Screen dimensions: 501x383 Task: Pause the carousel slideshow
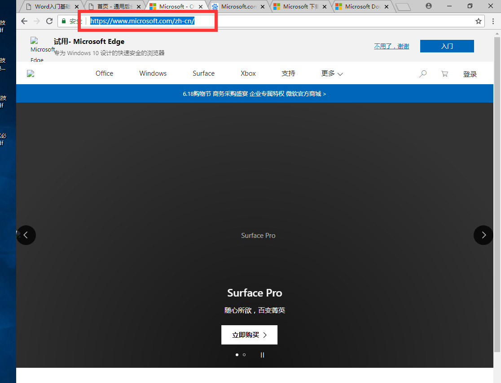pos(262,355)
